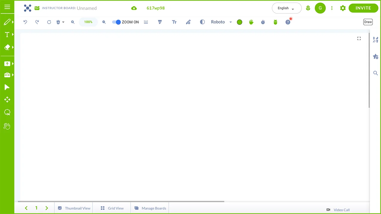381x214 pixels.
Task: Select the pencil drawing tool
Action: (x=7, y=22)
